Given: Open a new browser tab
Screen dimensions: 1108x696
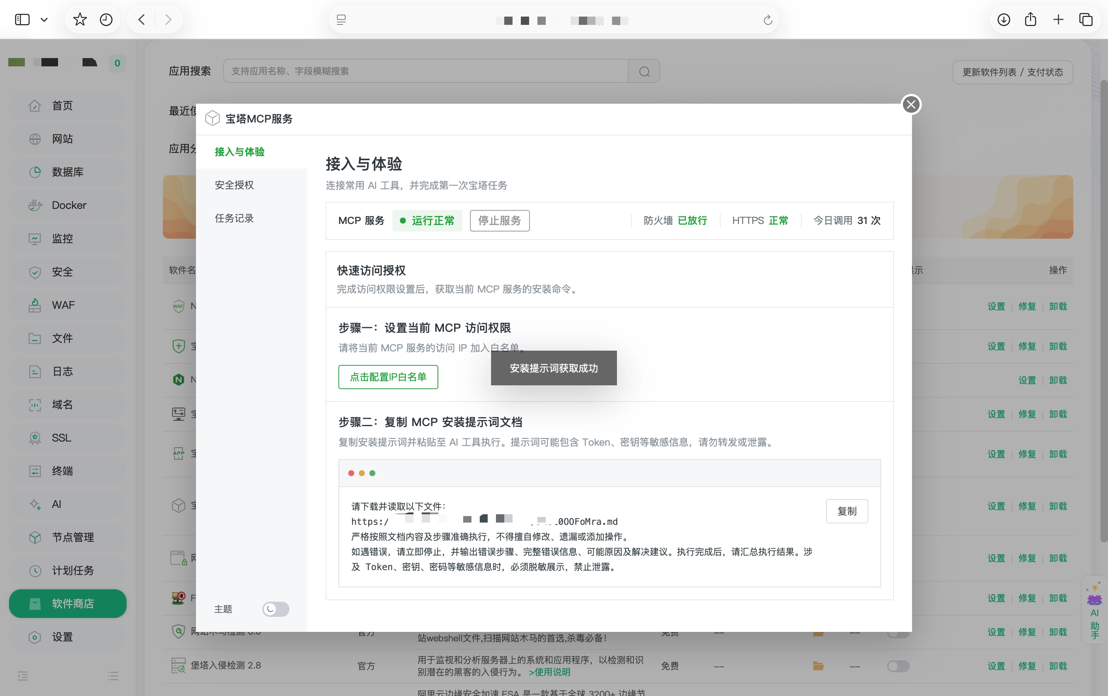Looking at the screenshot, I should (1058, 20).
